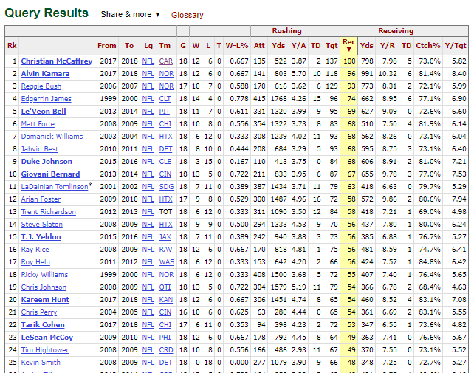The width and height of the screenshot is (474, 373).
Task: Open PIT team link for Le'Veon Bell
Action: pyautogui.click(x=164, y=112)
